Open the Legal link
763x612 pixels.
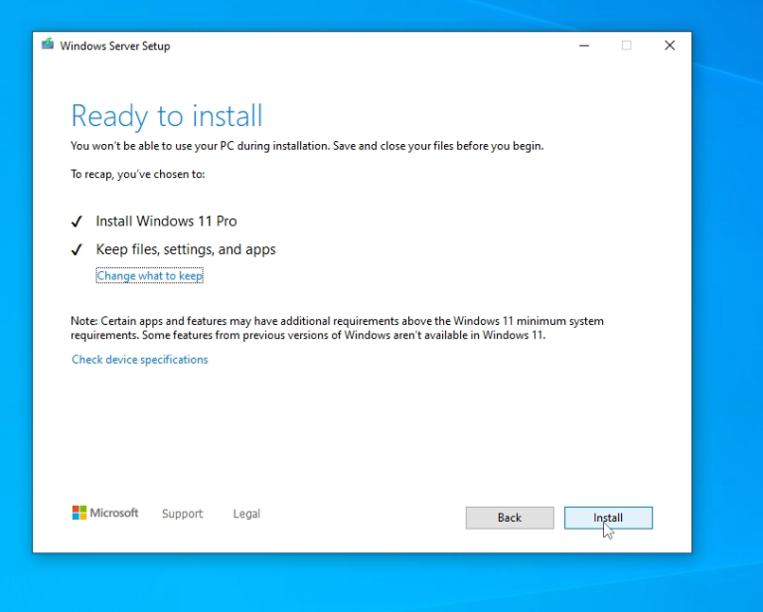(246, 514)
